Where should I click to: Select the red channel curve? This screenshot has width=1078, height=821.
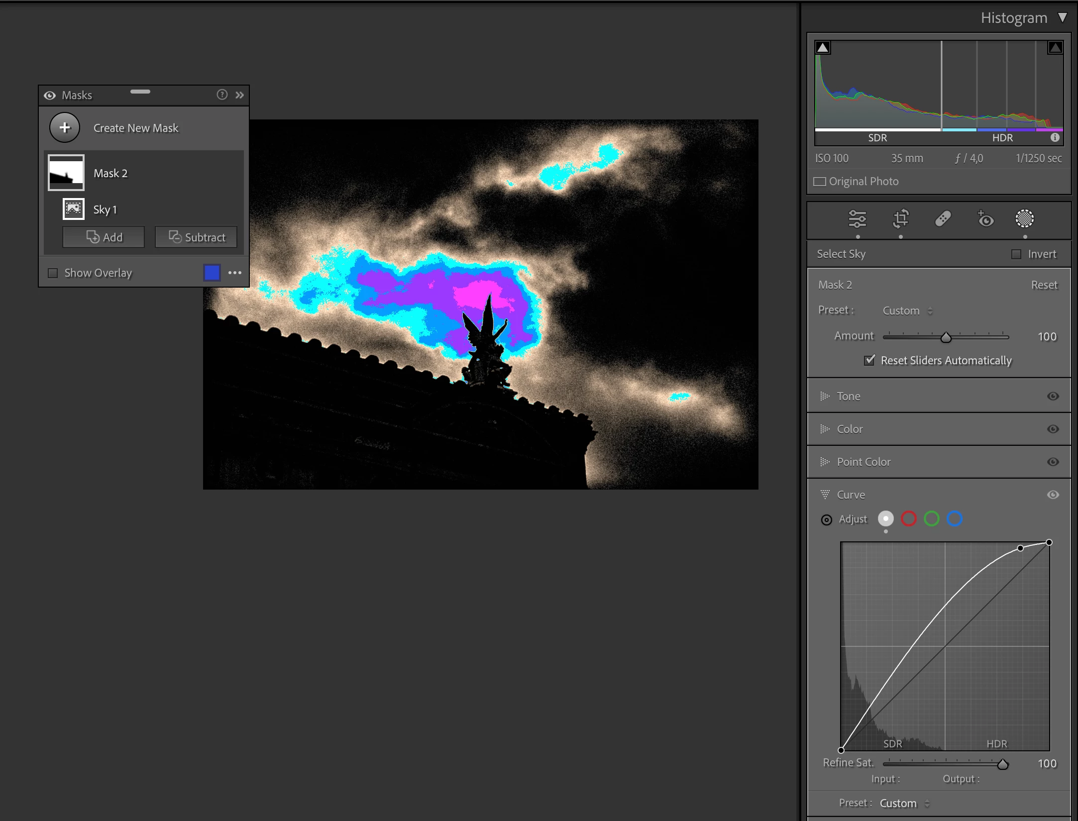(909, 519)
